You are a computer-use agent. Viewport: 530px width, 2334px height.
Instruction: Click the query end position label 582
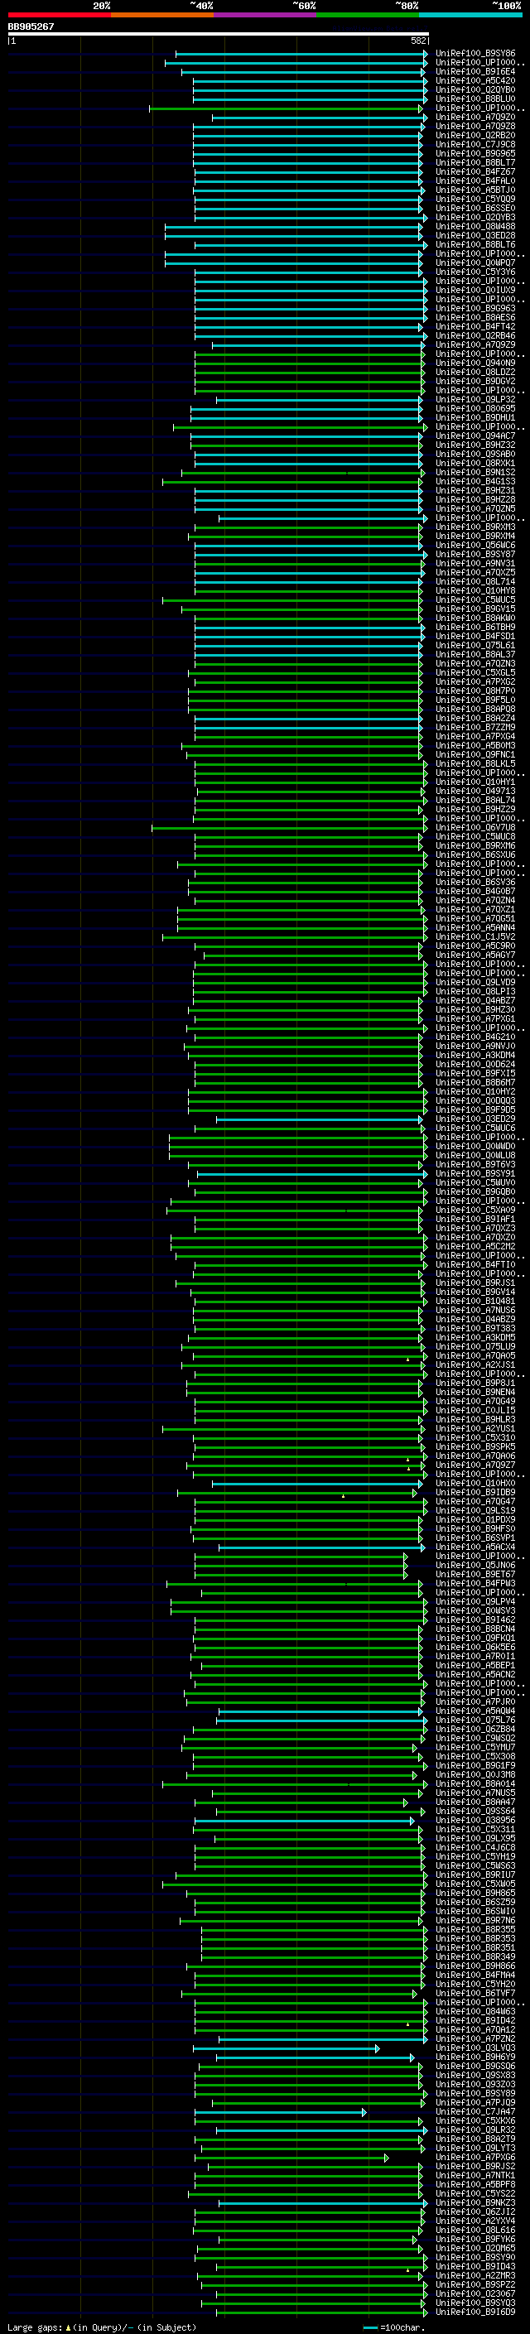pos(418,41)
